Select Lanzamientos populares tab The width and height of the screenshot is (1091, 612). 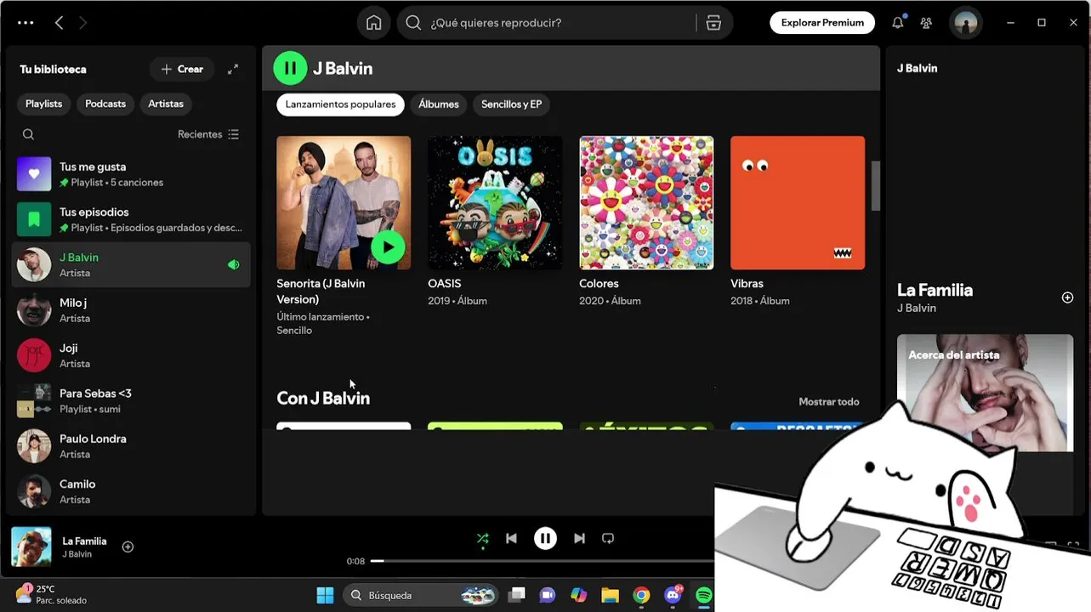pyautogui.click(x=340, y=105)
